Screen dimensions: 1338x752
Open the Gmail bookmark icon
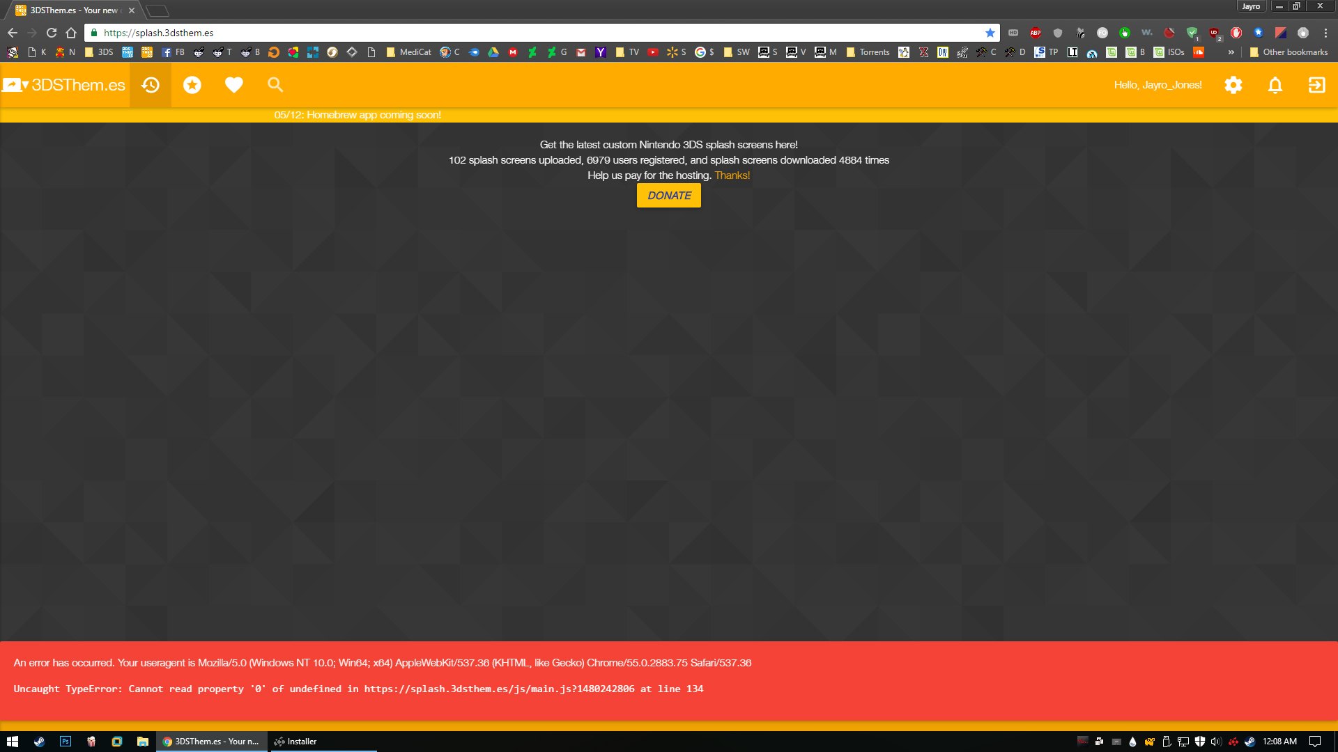pyautogui.click(x=581, y=52)
